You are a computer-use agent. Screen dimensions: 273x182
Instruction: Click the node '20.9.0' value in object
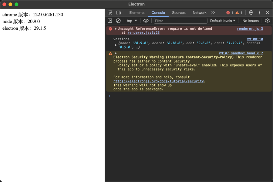click(x=140, y=43)
